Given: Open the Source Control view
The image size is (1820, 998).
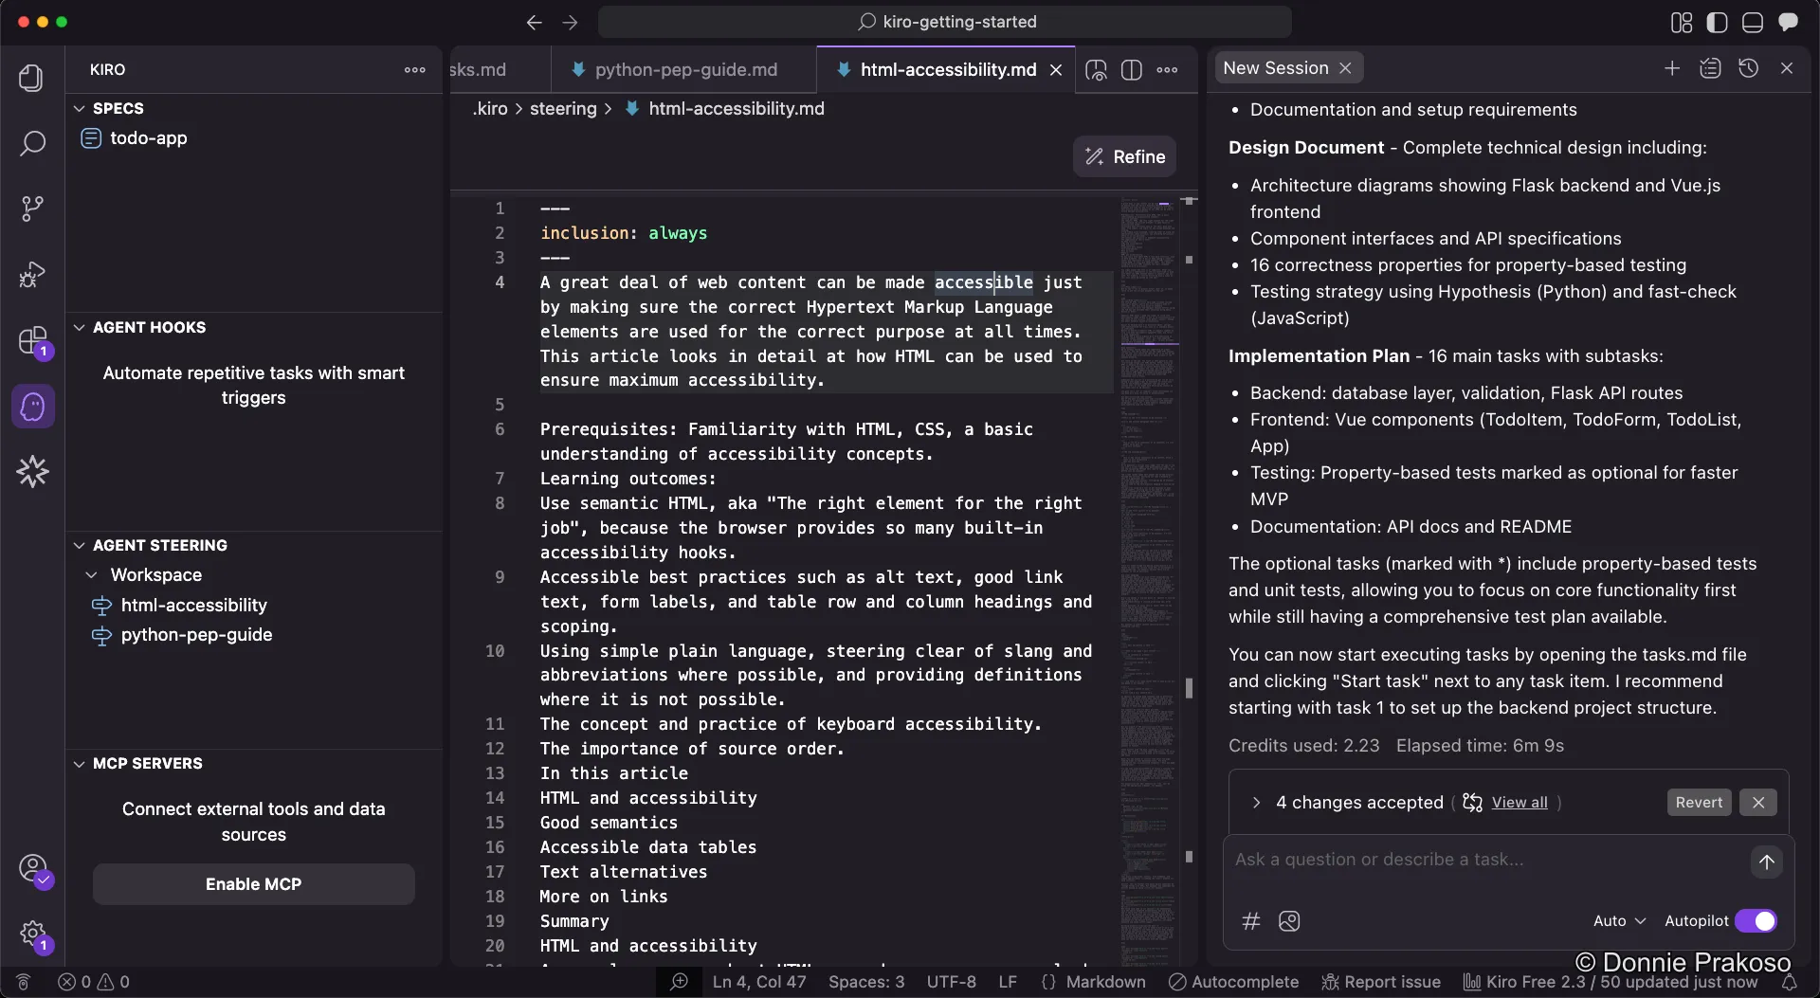Looking at the screenshot, I should [x=32, y=208].
